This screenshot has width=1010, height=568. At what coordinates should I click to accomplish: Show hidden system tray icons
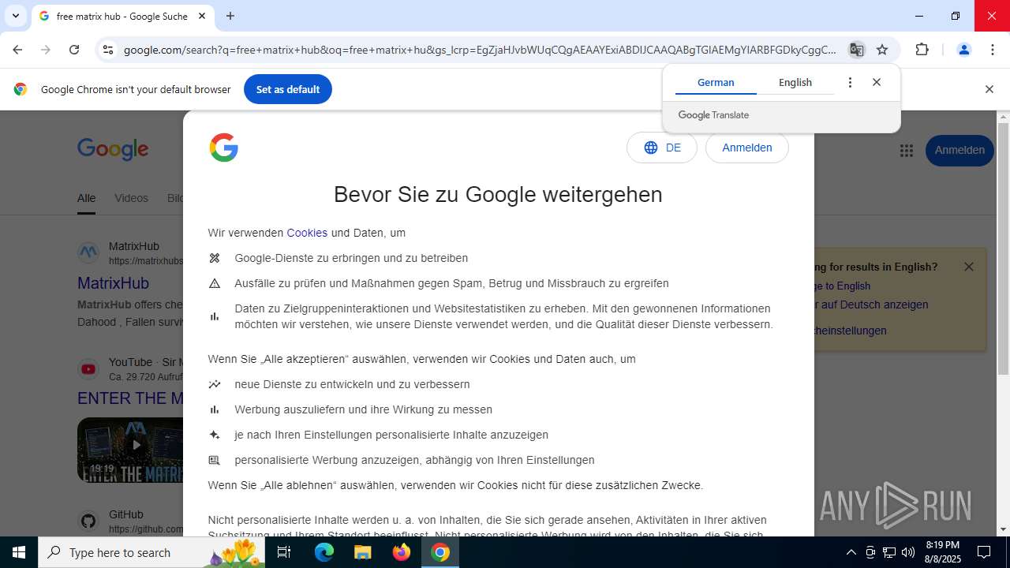pyautogui.click(x=851, y=552)
